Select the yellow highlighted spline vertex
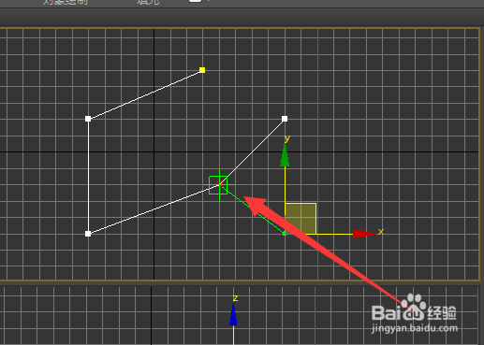This screenshot has width=484, height=345. (x=202, y=70)
